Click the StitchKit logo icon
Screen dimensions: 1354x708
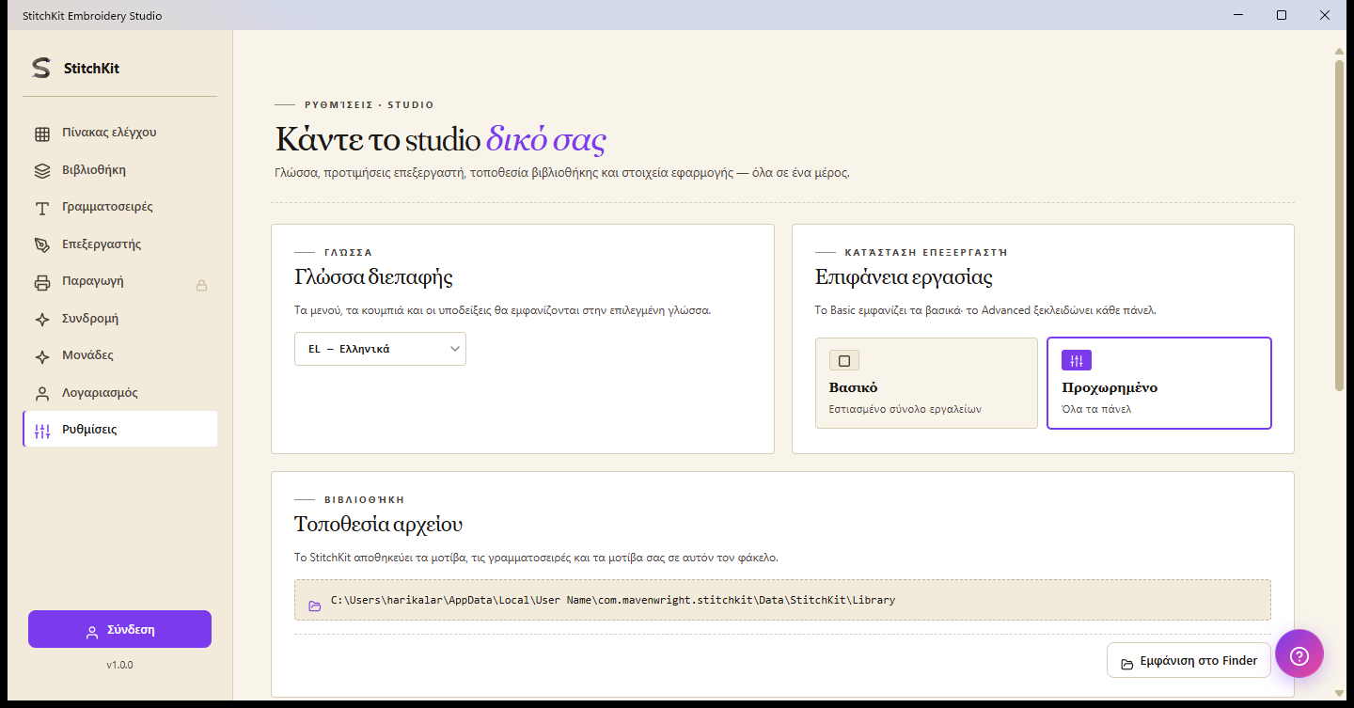coord(40,68)
